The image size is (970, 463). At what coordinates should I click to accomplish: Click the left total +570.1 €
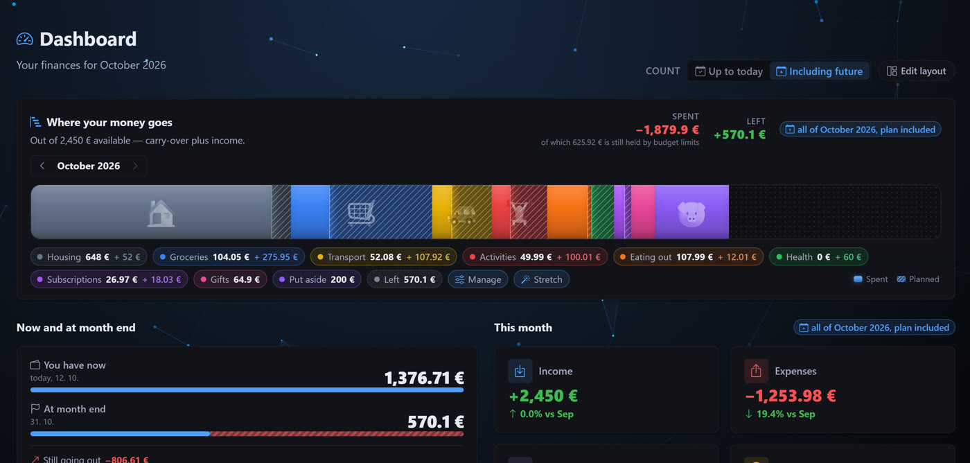pyautogui.click(x=739, y=134)
